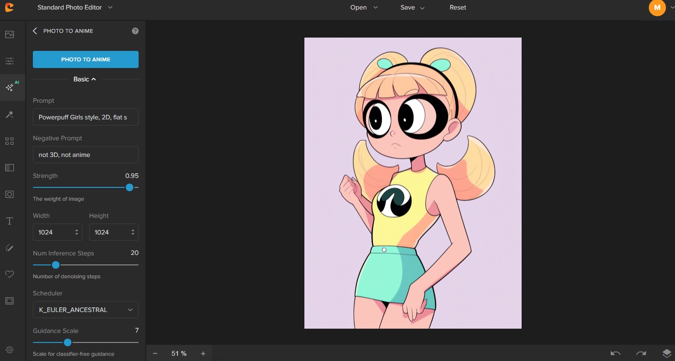Open the AI tools sidebar icon
The width and height of the screenshot is (675, 361).
tap(10, 88)
